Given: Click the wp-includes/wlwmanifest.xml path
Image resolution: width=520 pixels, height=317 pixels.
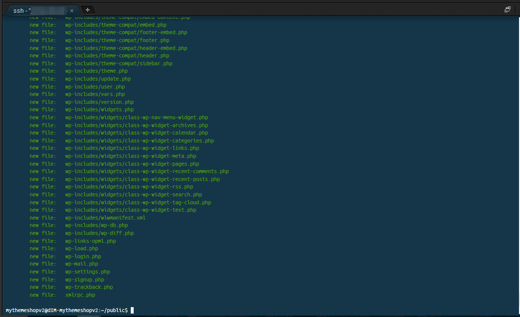Looking at the screenshot, I should (x=105, y=217).
